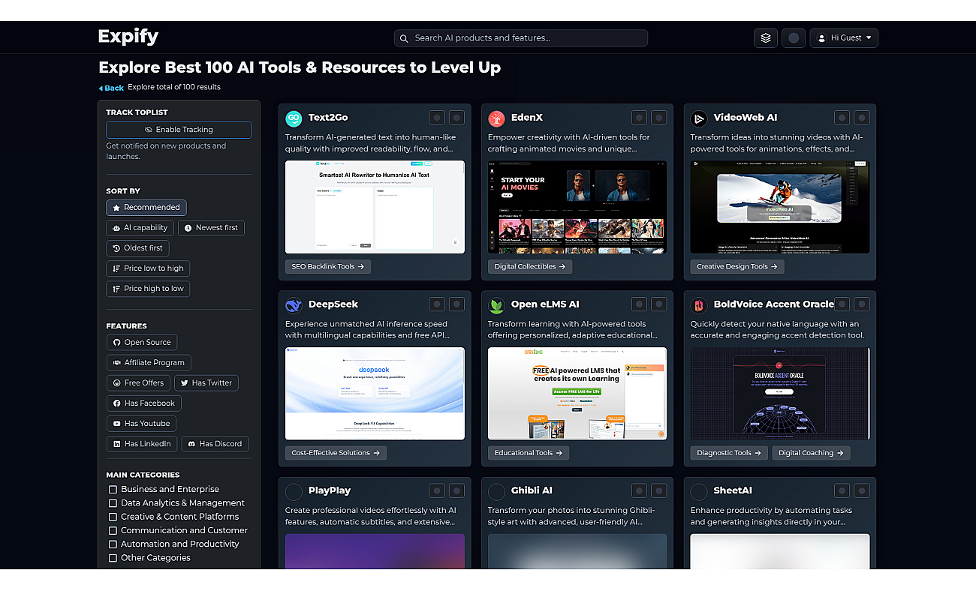Sort results by Newest first
Screen dimensions: 976x591
click(211, 228)
